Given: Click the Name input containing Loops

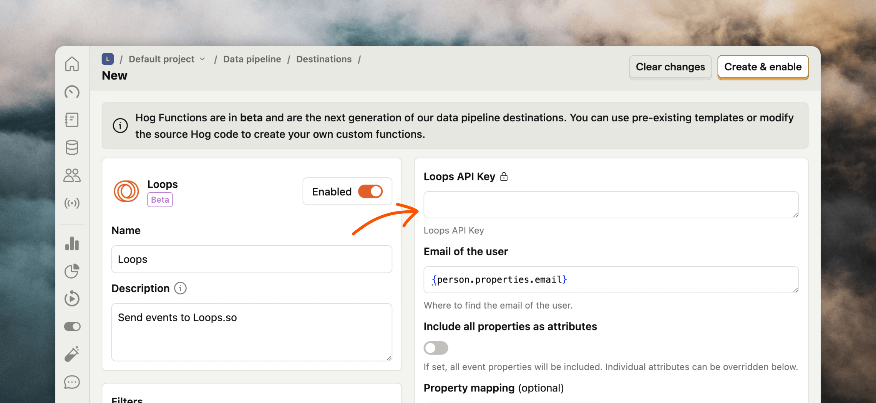Looking at the screenshot, I should 252,259.
